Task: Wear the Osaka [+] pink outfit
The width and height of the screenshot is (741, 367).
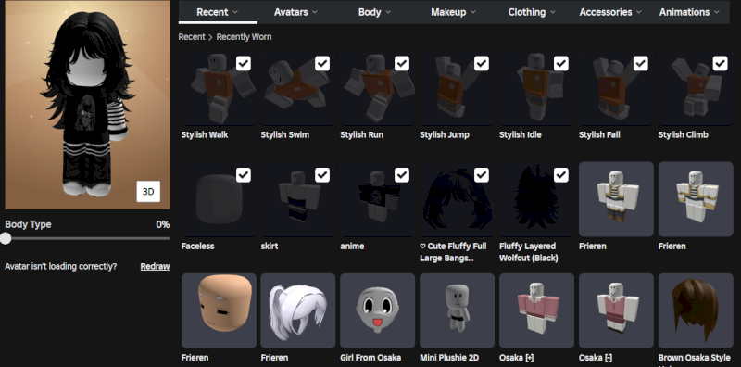Action: coord(537,310)
